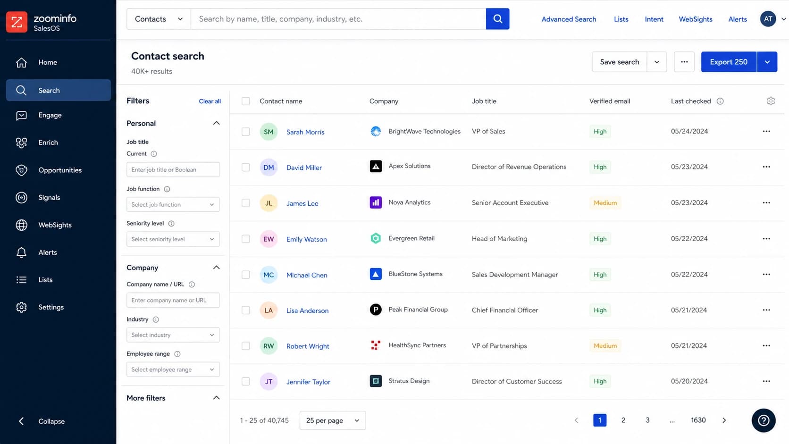Open row actions for Michael Chen
The image size is (789, 444).
tap(766, 275)
